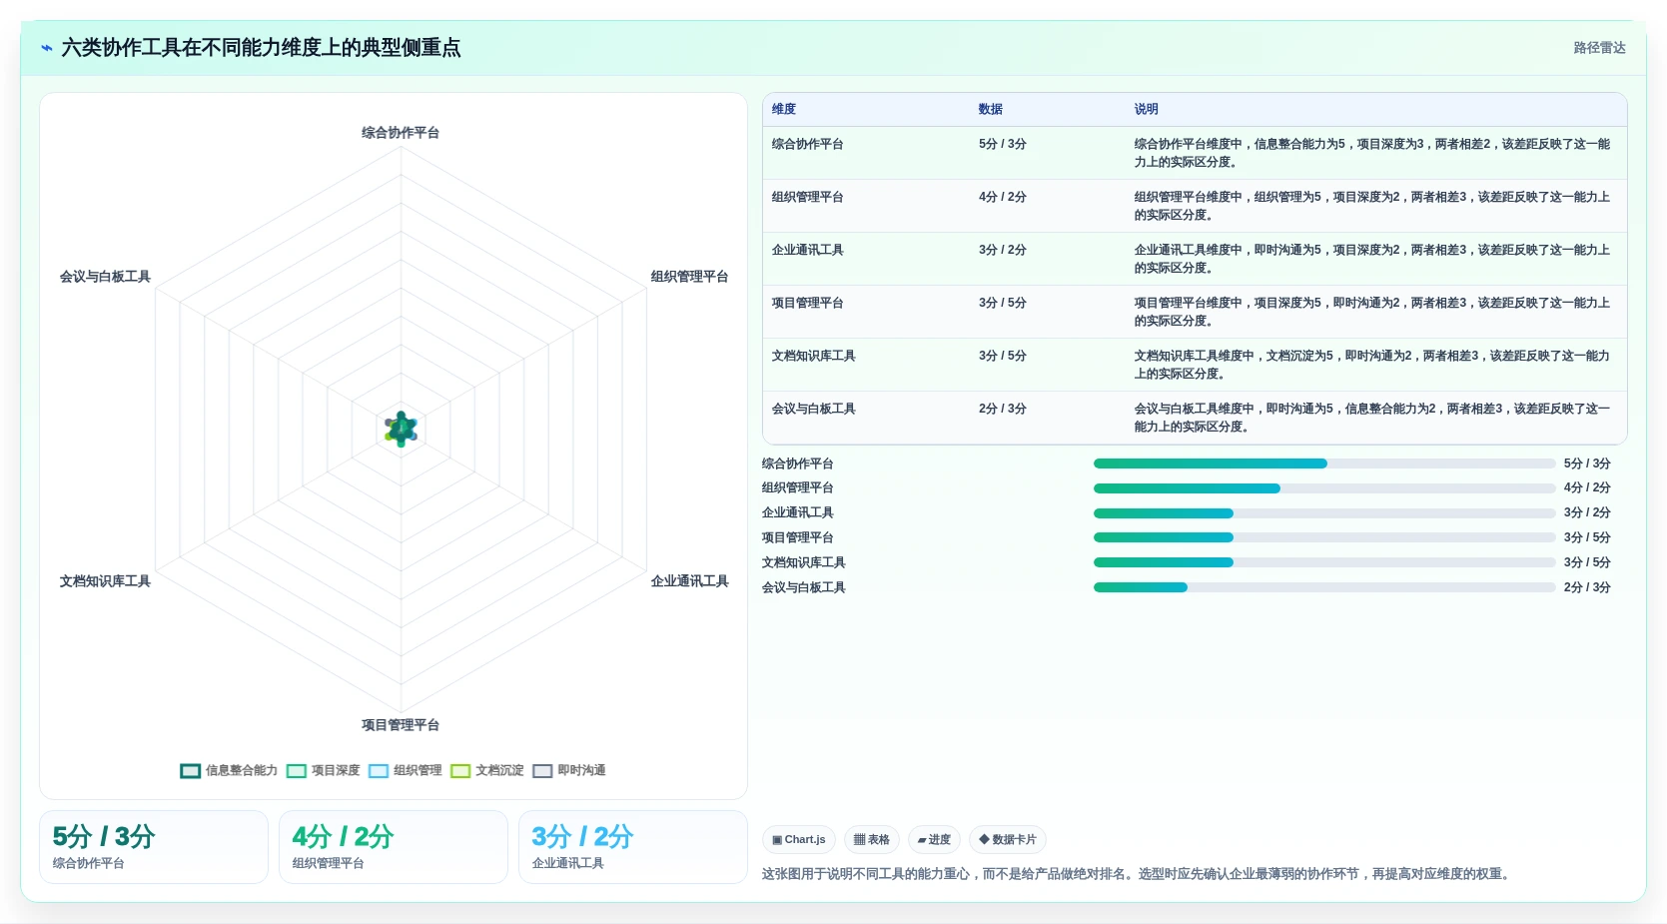
Task: Select the 企业通讯工具 table row name
Action: tap(807, 250)
